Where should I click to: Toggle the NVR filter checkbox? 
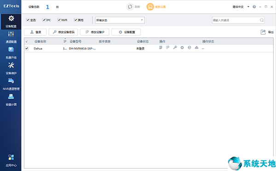59,20
